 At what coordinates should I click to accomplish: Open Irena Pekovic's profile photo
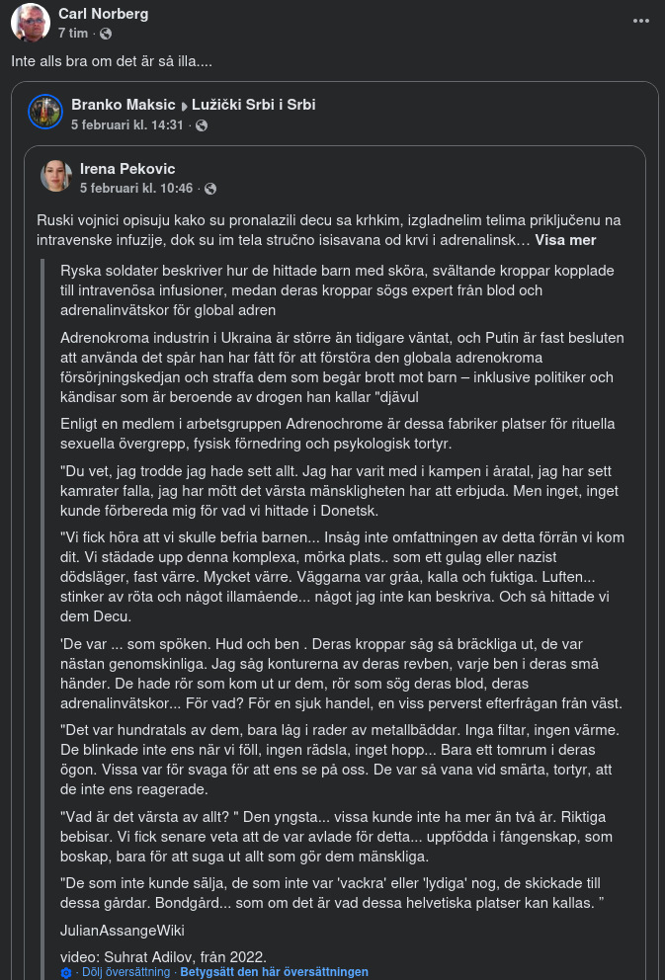click(56, 176)
